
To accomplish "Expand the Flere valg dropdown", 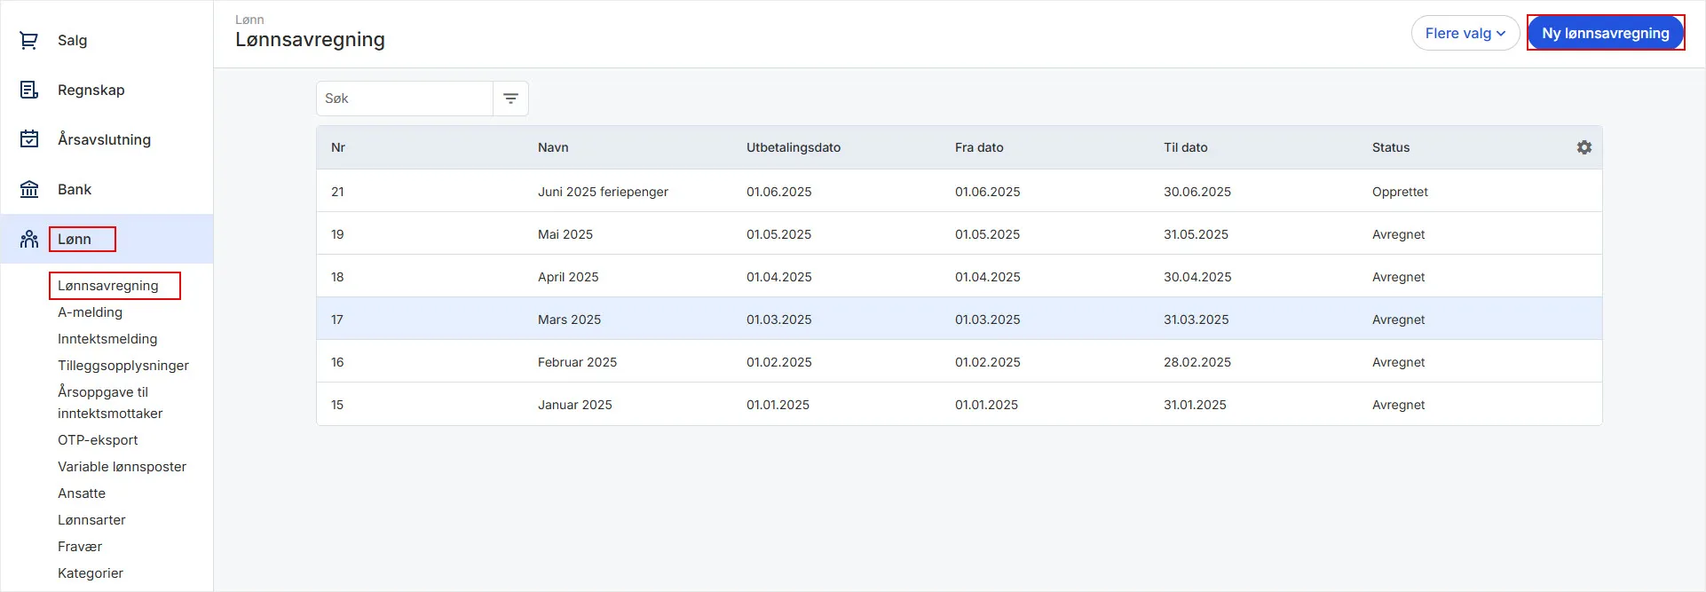I will coord(1465,34).
